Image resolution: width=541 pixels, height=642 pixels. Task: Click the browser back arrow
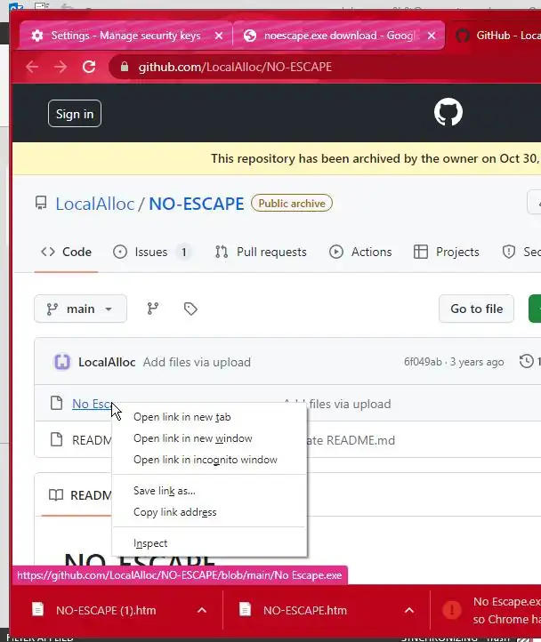32,67
